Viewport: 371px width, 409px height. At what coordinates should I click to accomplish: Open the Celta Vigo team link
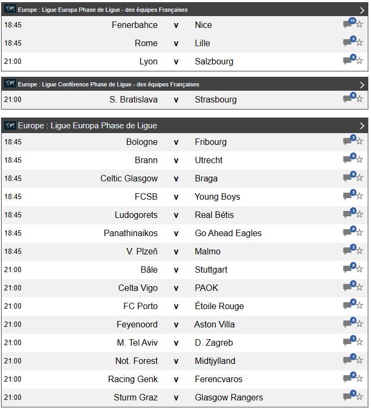(x=138, y=288)
